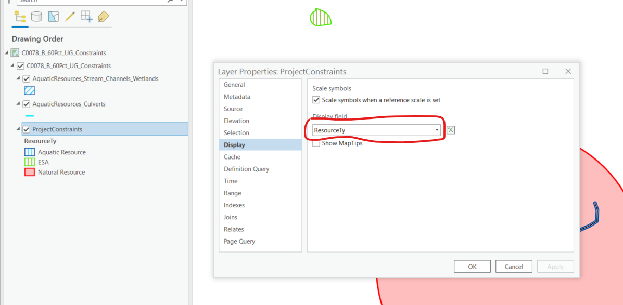The height and width of the screenshot is (305, 623).
Task: Collapse AquaticResources_Stream_Channels_Wetlands layer legend
Action: coord(18,78)
